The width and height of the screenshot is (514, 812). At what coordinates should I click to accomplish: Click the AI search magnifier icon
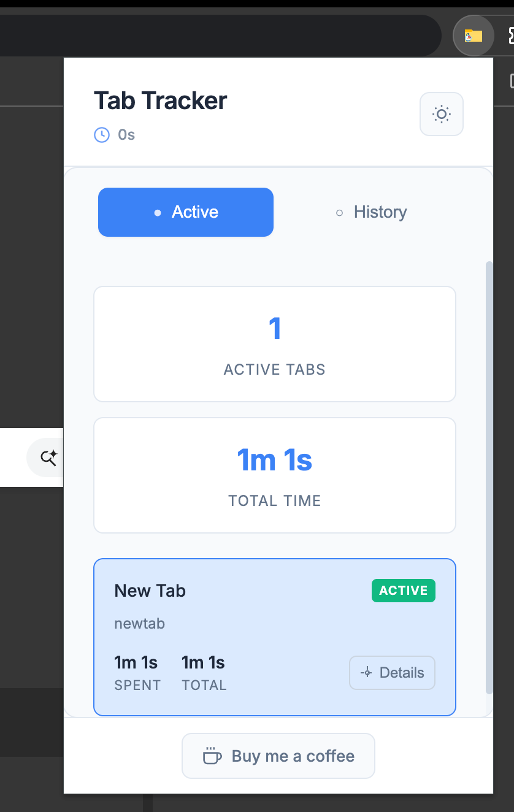[48, 458]
